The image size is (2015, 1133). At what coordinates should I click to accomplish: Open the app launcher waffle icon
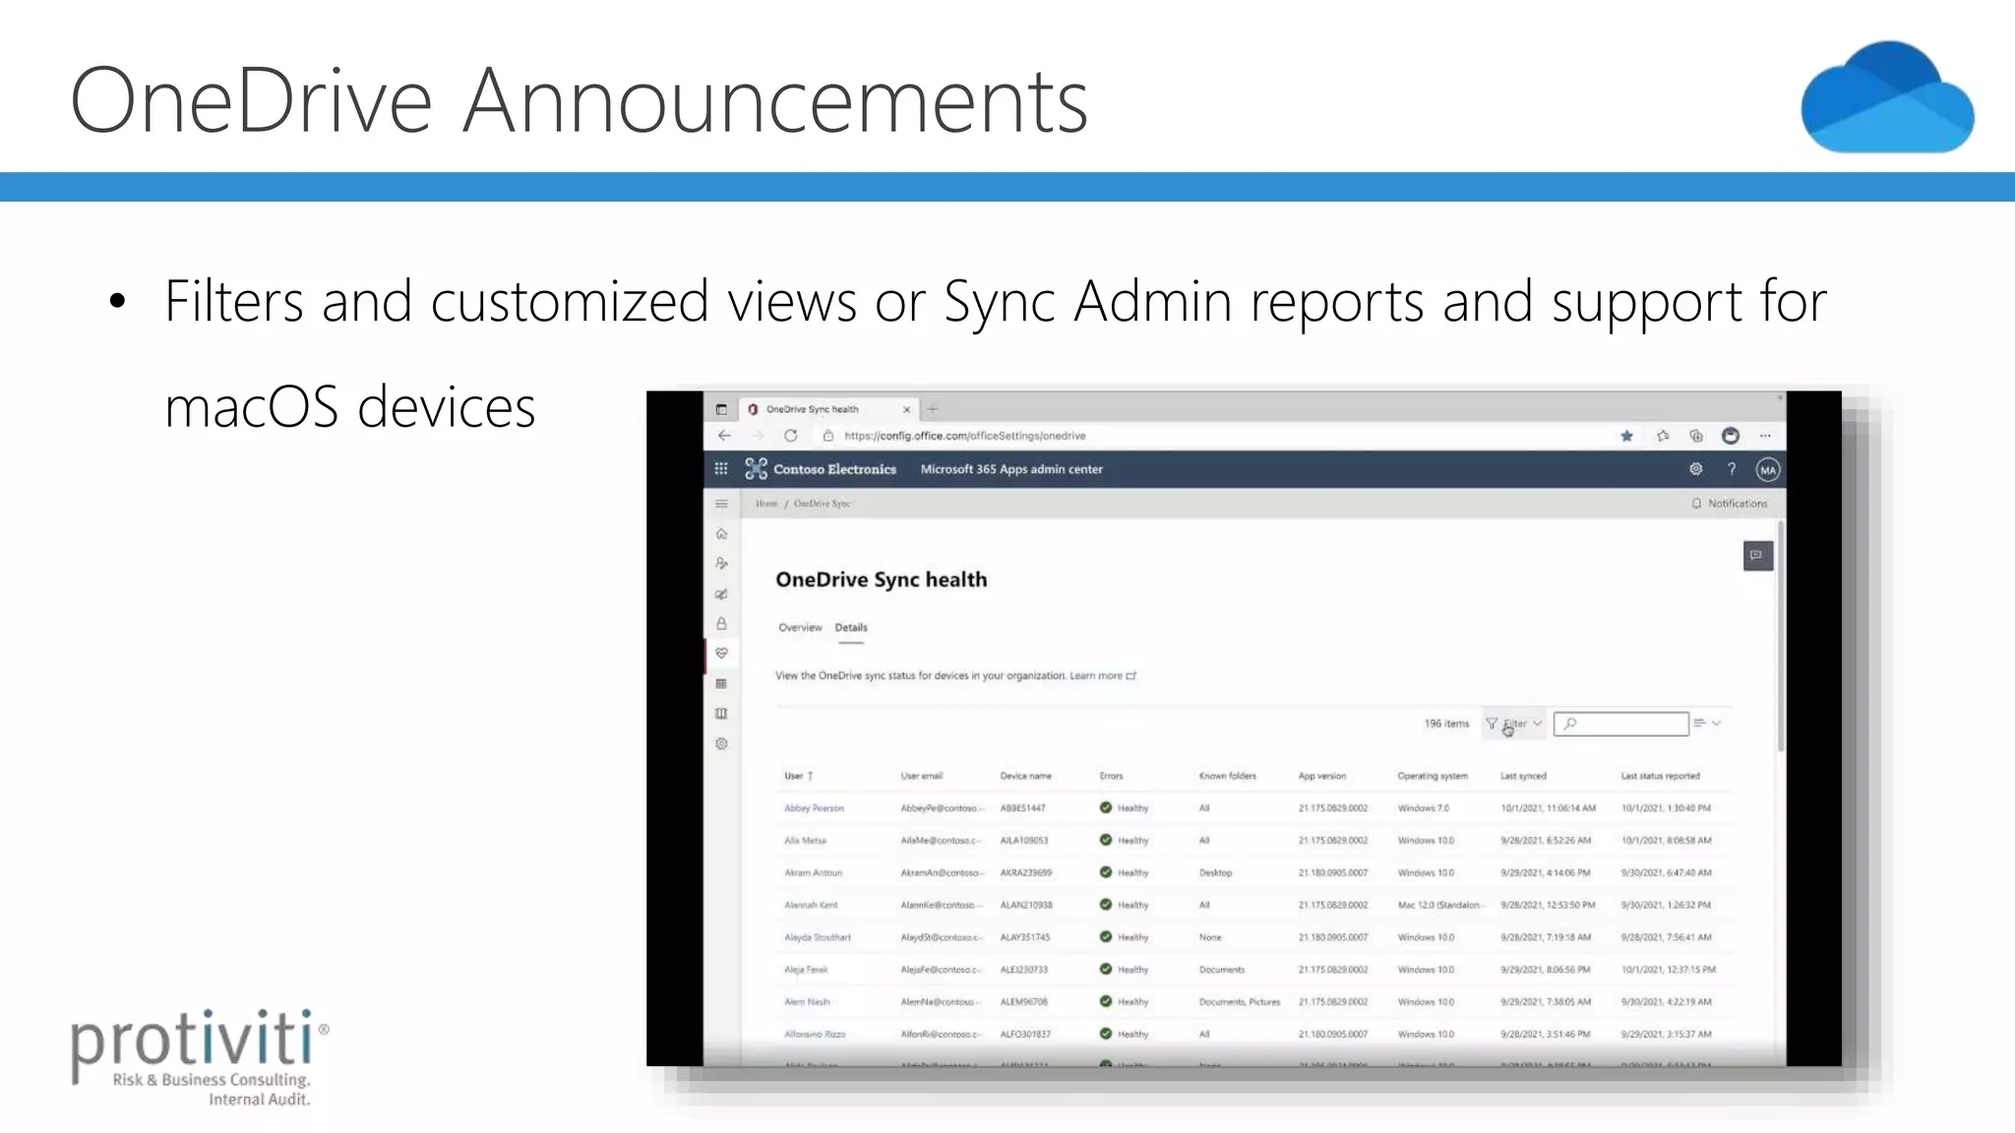click(721, 469)
